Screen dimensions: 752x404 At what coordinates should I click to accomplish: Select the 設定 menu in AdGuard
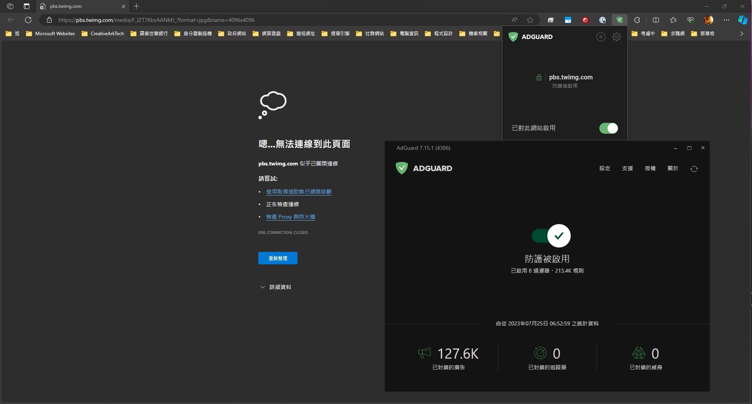(605, 168)
